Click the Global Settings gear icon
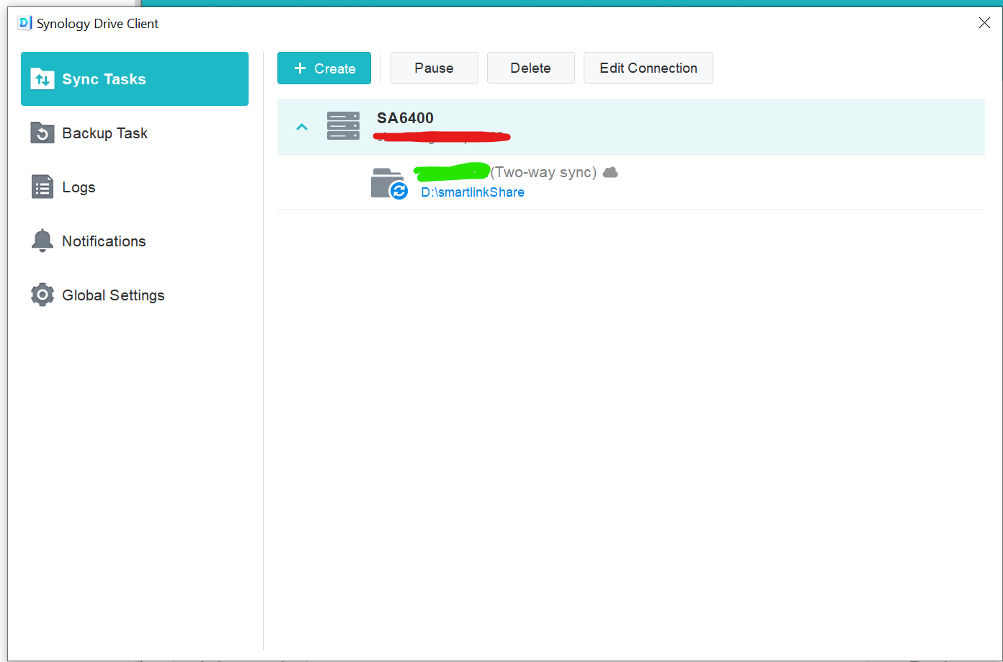The height and width of the screenshot is (662, 1003). pos(43,295)
